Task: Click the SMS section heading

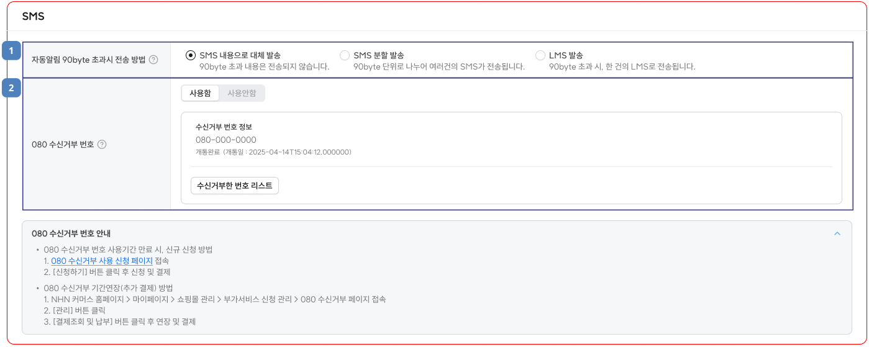Action: click(33, 17)
